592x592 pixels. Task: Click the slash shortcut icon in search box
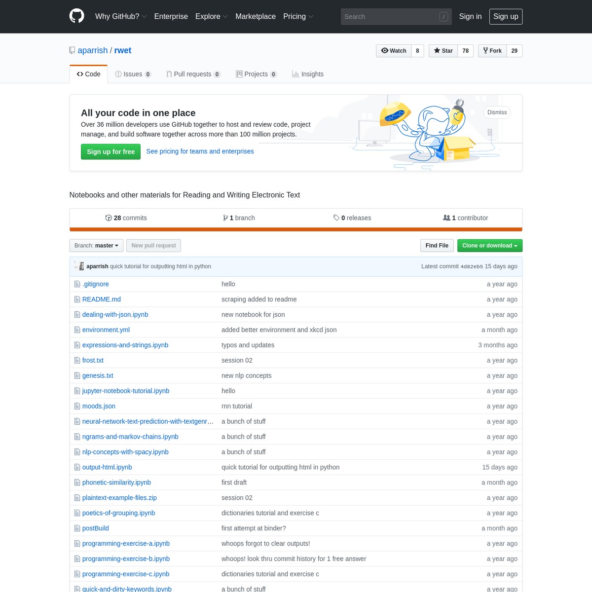coord(444,17)
